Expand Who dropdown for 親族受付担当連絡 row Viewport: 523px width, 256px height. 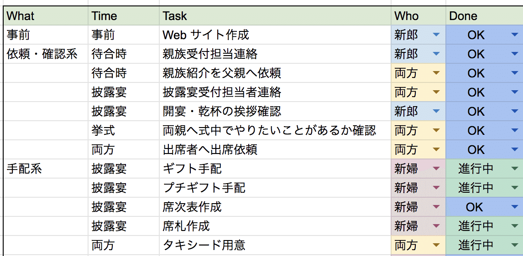point(436,54)
